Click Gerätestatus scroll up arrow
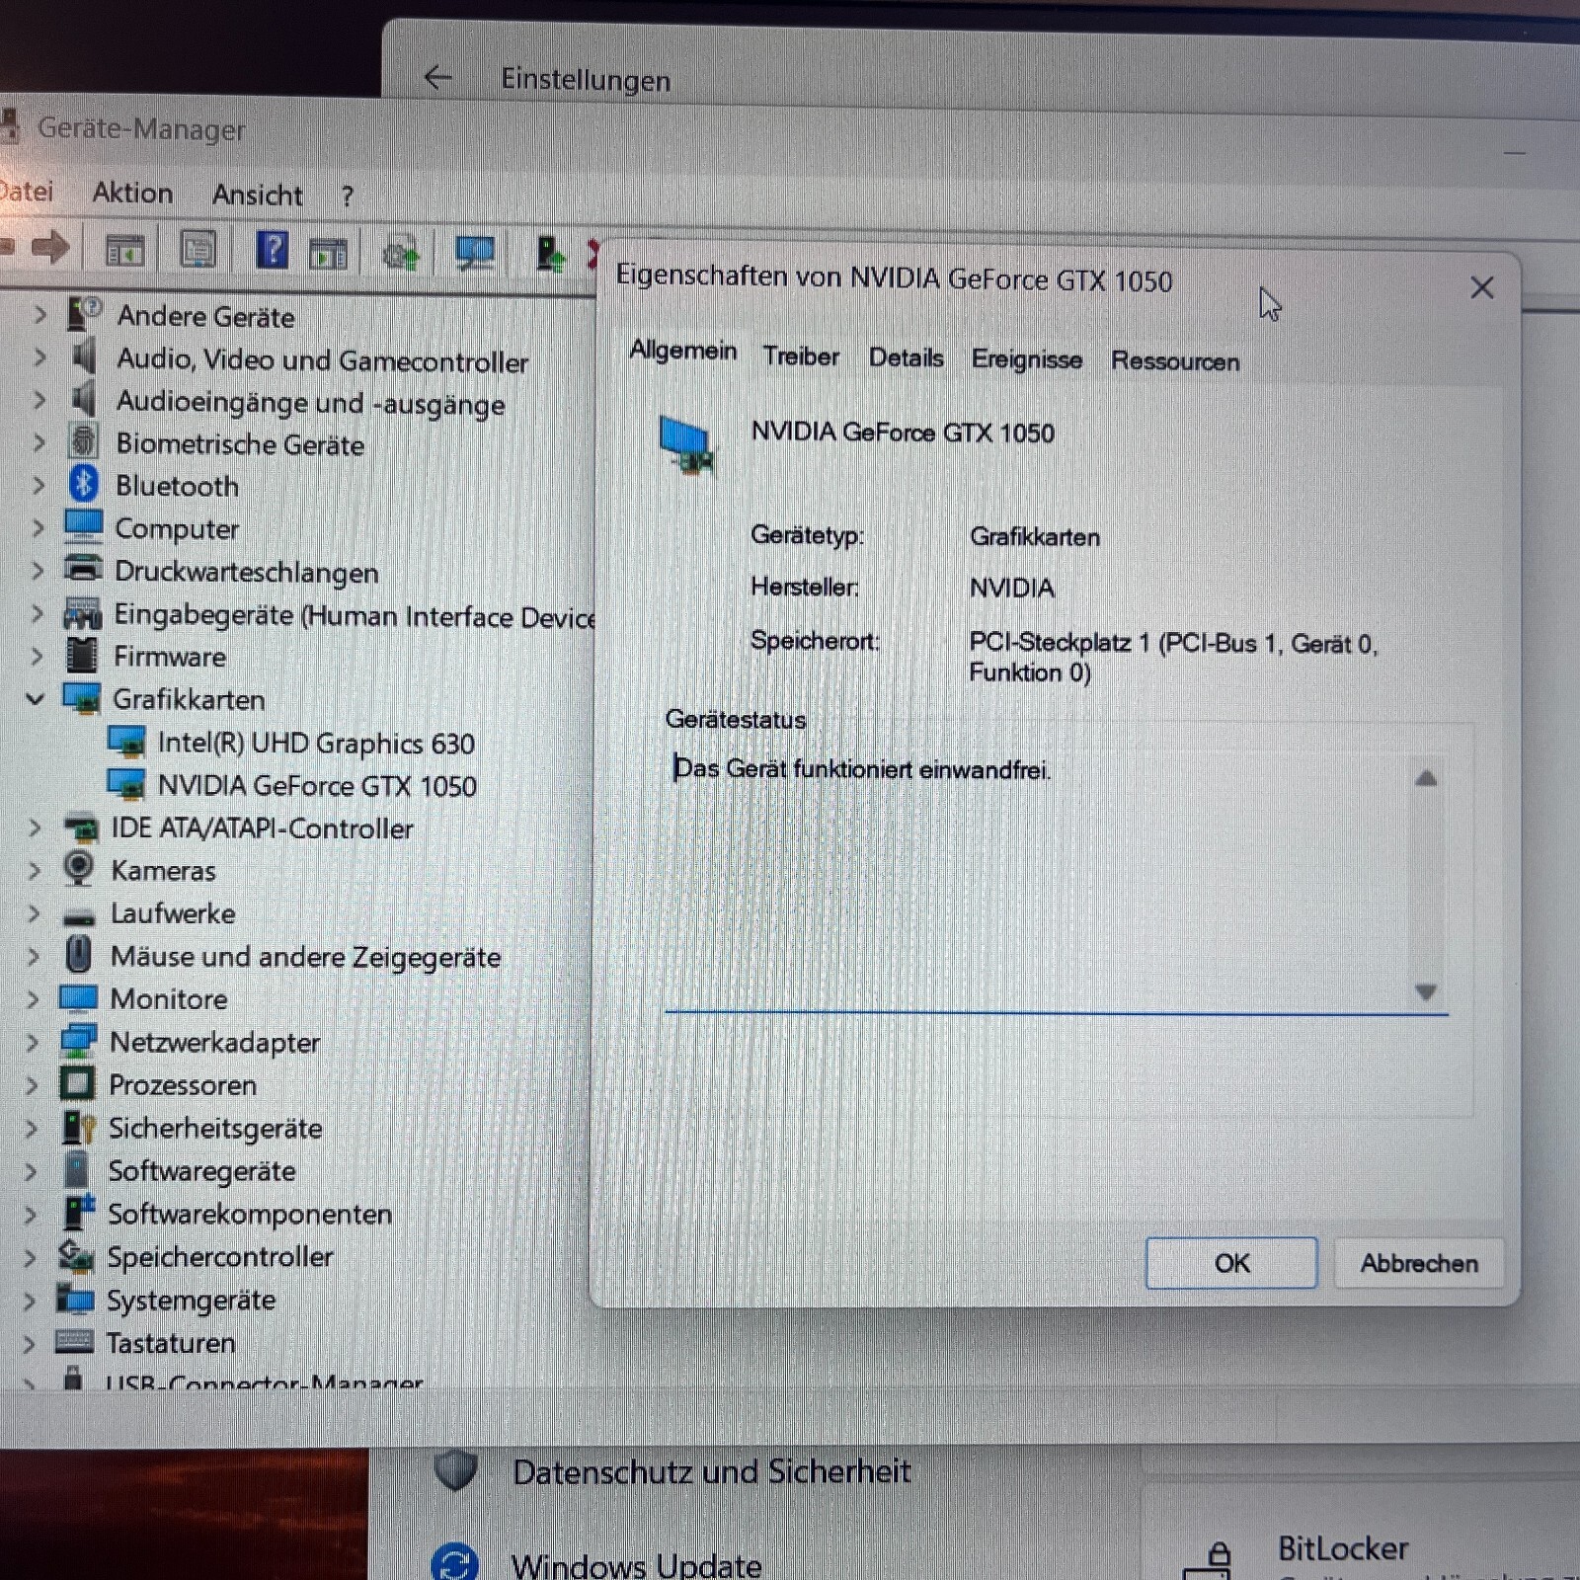Image resolution: width=1580 pixels, height=1580 pixels. [1425, 778]
